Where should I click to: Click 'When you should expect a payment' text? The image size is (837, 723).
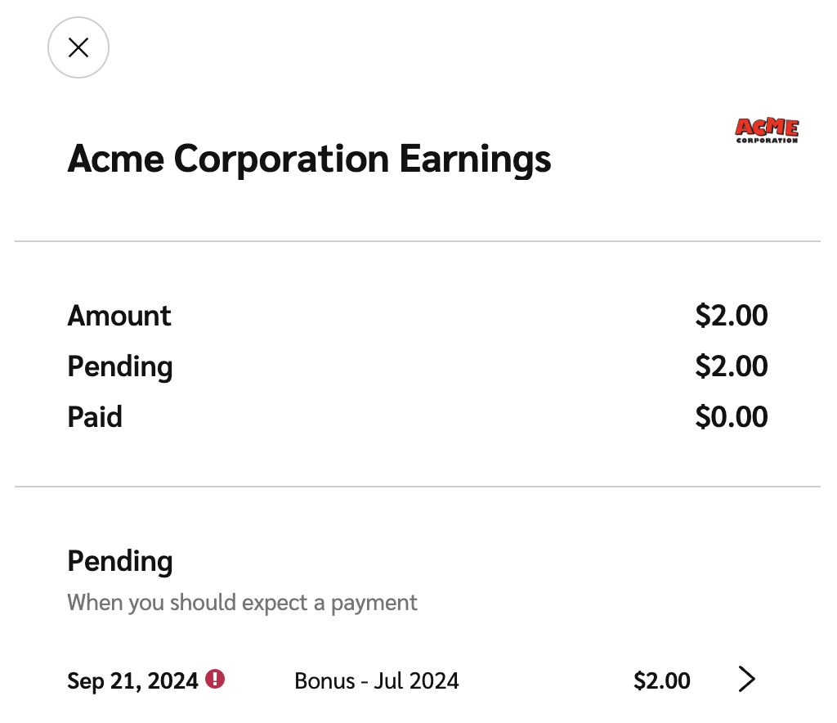(242, 603)
